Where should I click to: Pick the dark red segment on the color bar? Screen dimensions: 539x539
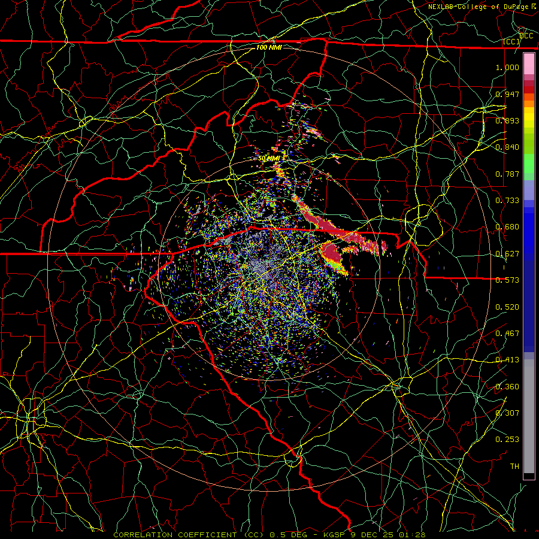(529, 83)
